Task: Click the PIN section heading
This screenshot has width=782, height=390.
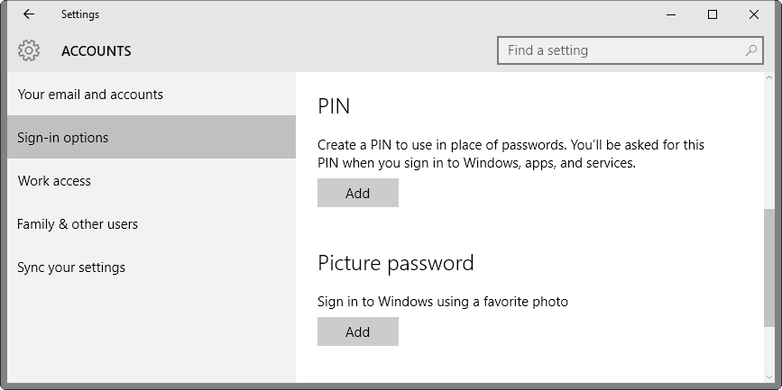Action: (334, 106)
